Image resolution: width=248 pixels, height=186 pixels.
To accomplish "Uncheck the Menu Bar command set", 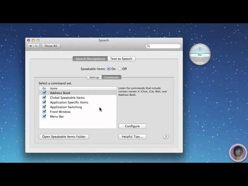I will [x=44, y=116].
